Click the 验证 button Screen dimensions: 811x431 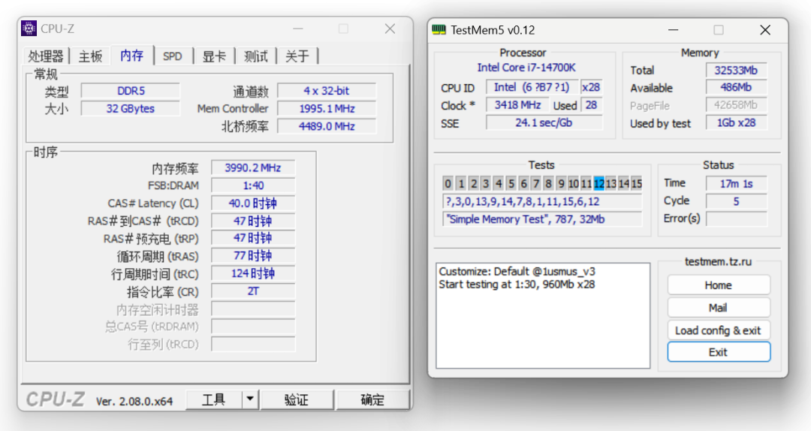point(297,400)
